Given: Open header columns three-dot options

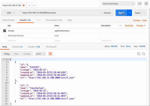Looking at the screenshot, I should coord(120,26).
